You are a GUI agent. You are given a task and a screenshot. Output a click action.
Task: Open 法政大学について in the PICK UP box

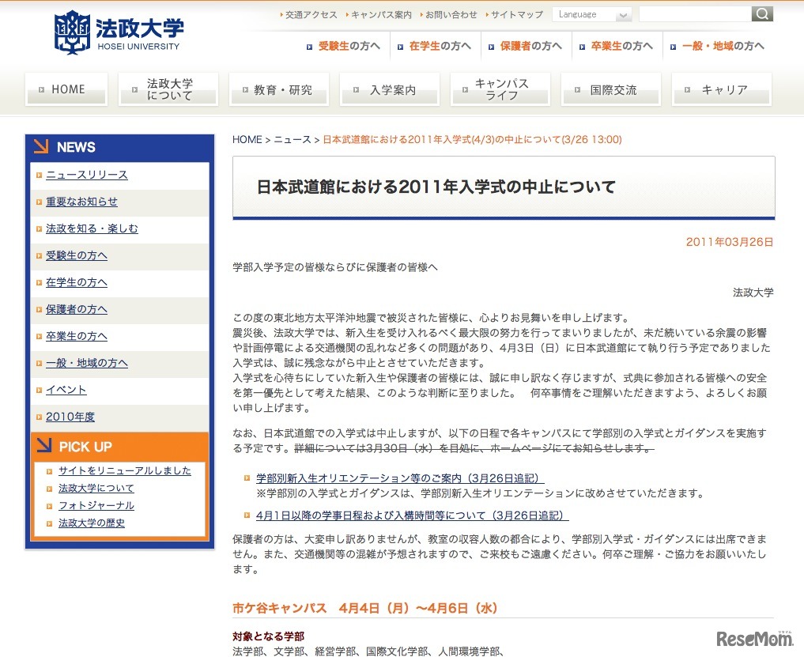(96, 489)
